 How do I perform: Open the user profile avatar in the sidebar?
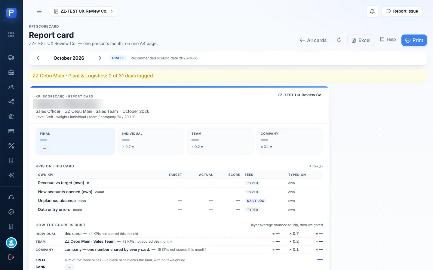(x=11, y=243)
